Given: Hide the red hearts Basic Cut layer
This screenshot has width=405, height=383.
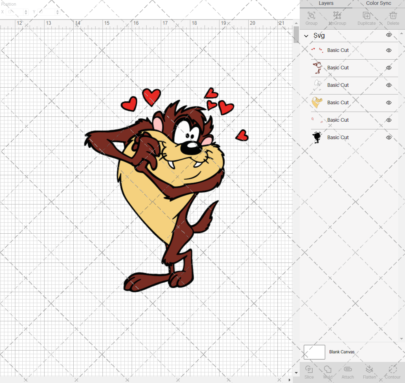Looking at the screenshot, I should point(389,50).
